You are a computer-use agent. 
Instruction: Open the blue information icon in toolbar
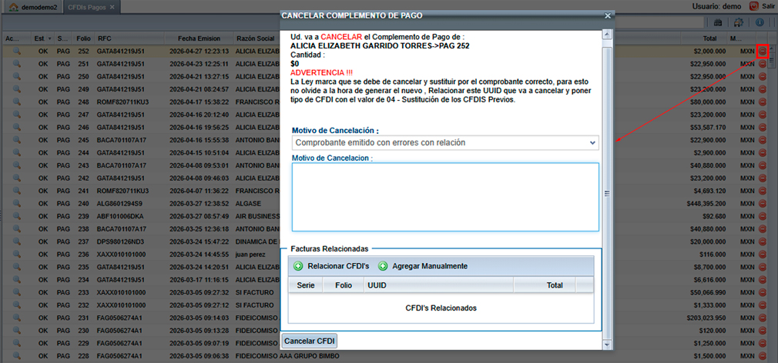760,23
